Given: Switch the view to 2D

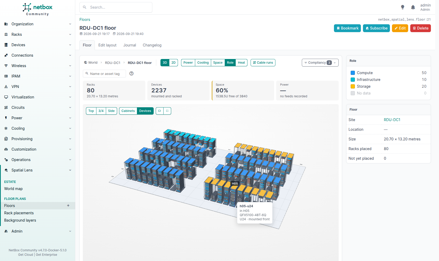Looking at the screenshot, I should [174, 63].
